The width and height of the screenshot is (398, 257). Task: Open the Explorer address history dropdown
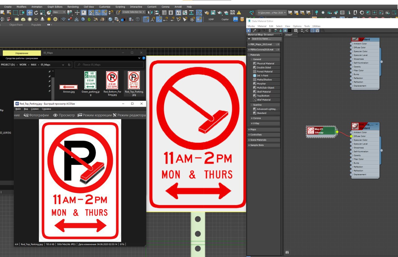pyautogui.click(x=63, y=65)
